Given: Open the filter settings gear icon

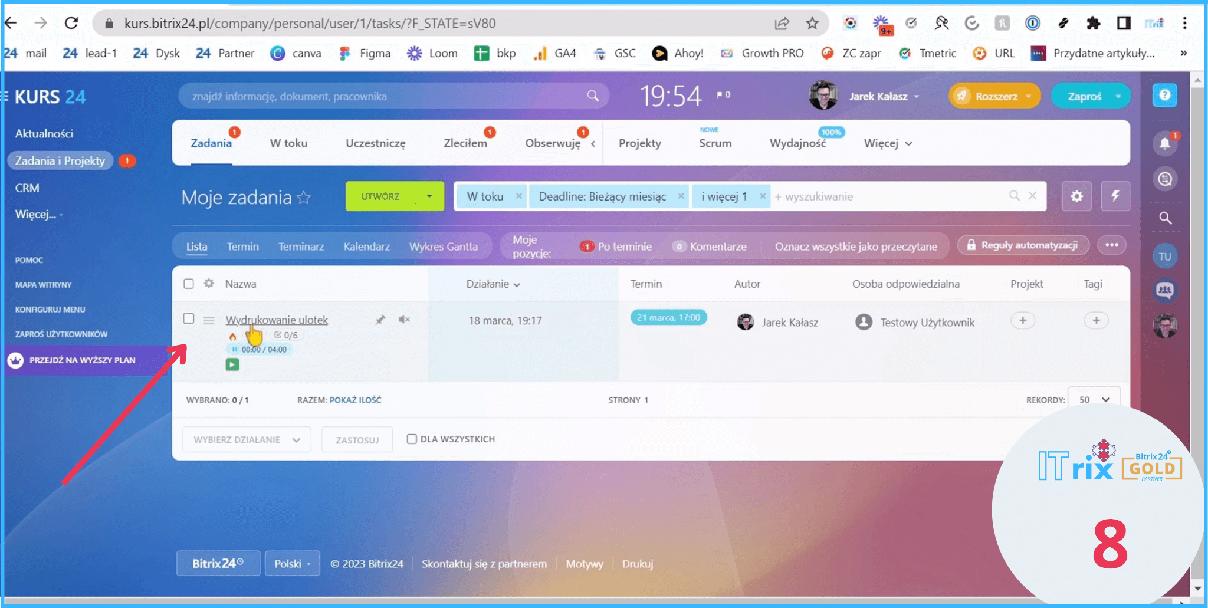Looking at the screenshot, I should 1076,196.
